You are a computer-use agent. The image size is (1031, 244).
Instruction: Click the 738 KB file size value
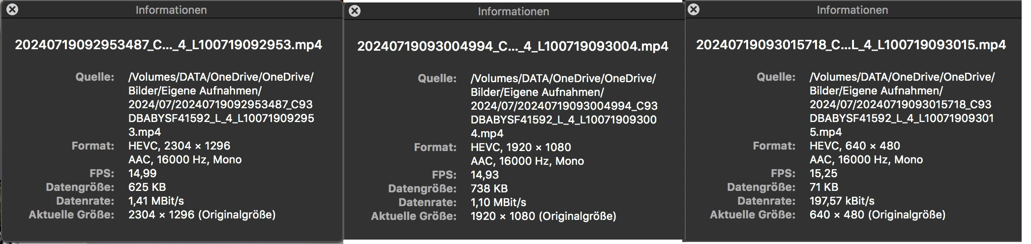(x=489, y=188)
